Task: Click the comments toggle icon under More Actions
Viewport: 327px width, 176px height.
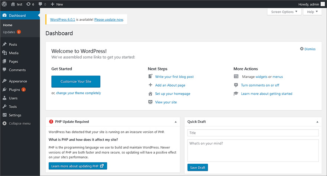Action: pos(236,85)
